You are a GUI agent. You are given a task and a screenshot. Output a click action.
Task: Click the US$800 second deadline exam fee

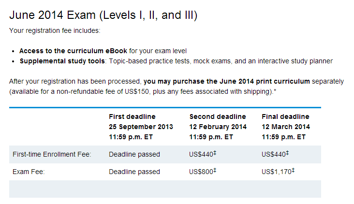(x=201, y=172)
